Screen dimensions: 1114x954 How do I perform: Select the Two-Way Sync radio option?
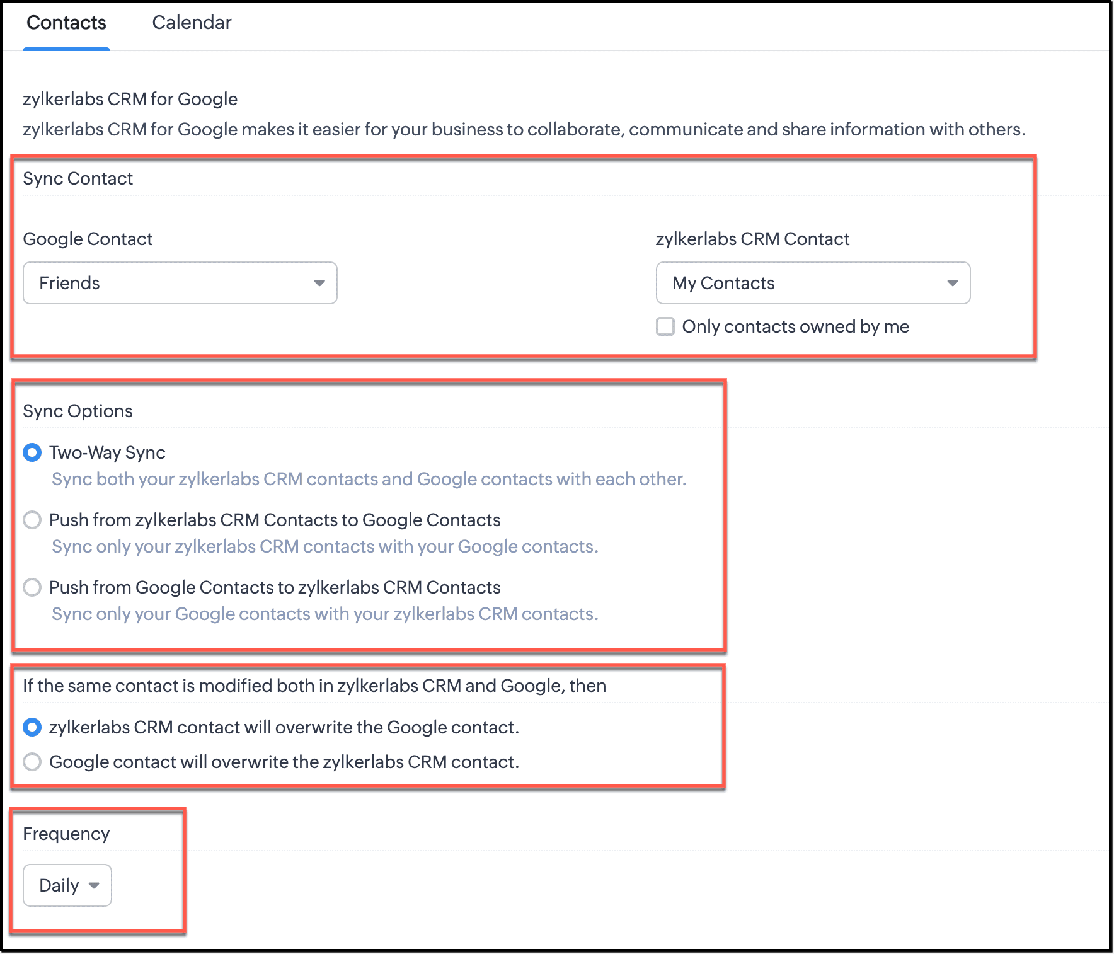pyautogui.click(x=32, y=452)
